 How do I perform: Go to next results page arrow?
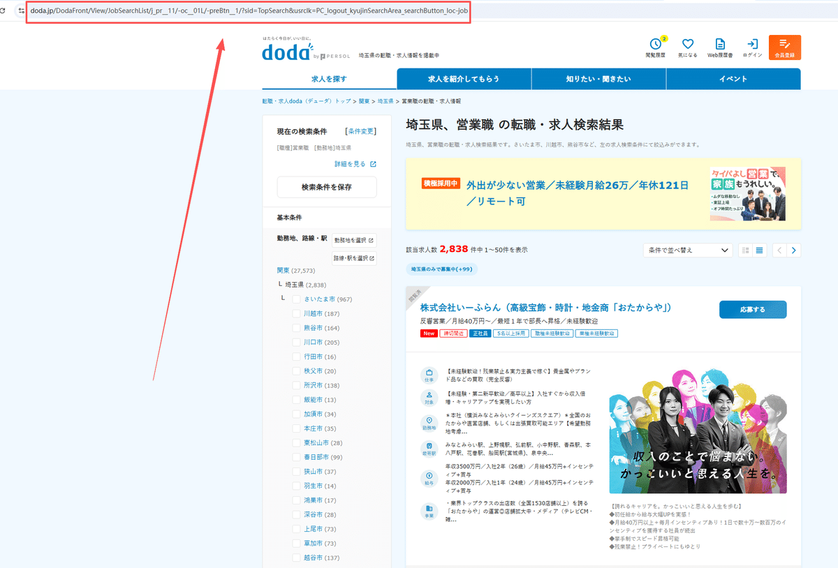pyautogui.click(x=794, y=251)
